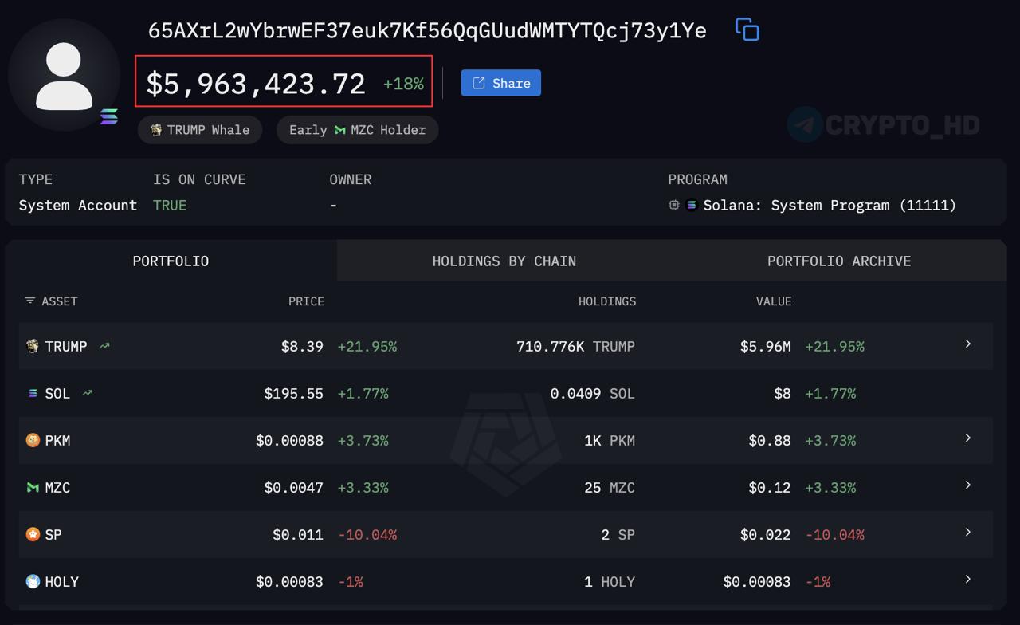1020x625 pixels.
Task: Copy the wallet address using copy icon
Action: [x=747, y=30]
